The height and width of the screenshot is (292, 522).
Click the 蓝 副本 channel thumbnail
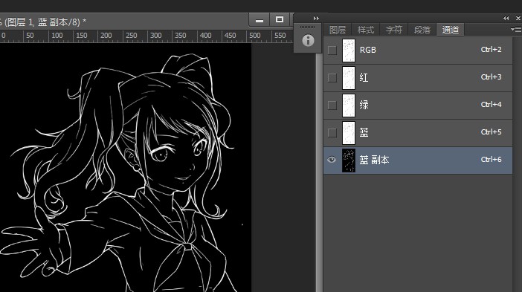pos(349,160)
